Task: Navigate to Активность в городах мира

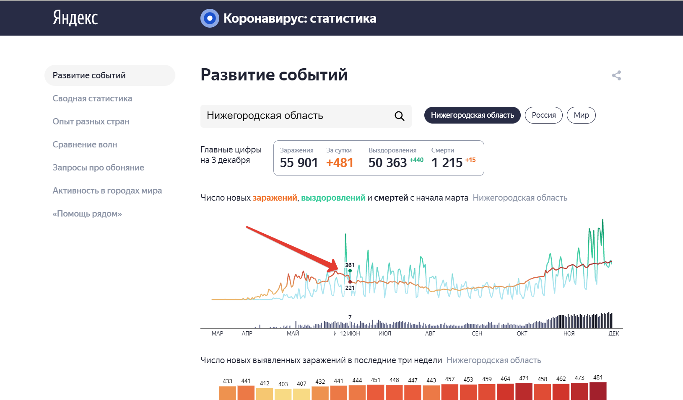Action: click(107, 191)
